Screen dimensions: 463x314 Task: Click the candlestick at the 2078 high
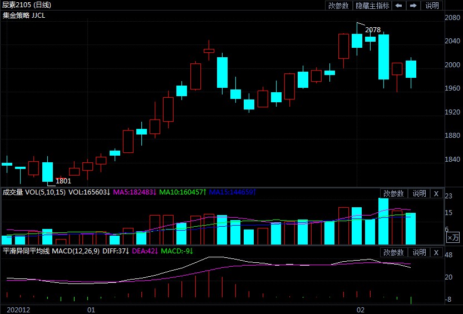pyautogui.click(x=357, y=41)
